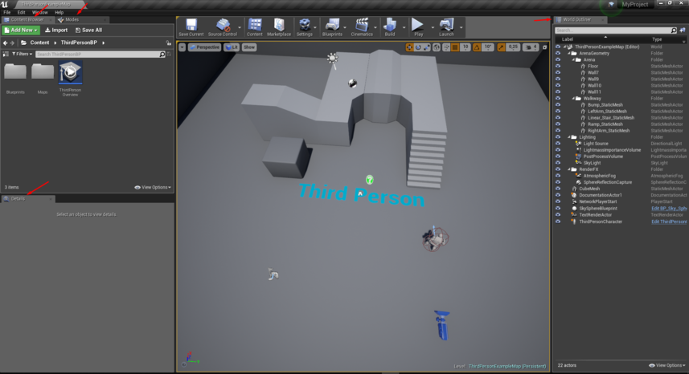
Task: Open Source Control toolbar icon
Action: 223,27
